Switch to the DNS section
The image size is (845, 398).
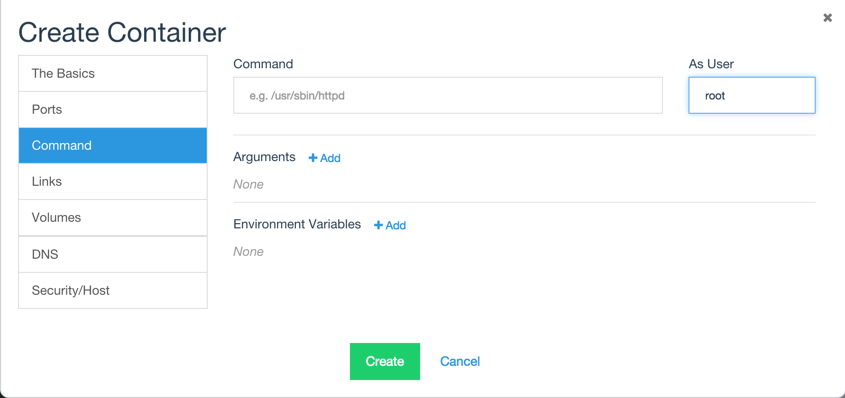[x=113, y=254]
